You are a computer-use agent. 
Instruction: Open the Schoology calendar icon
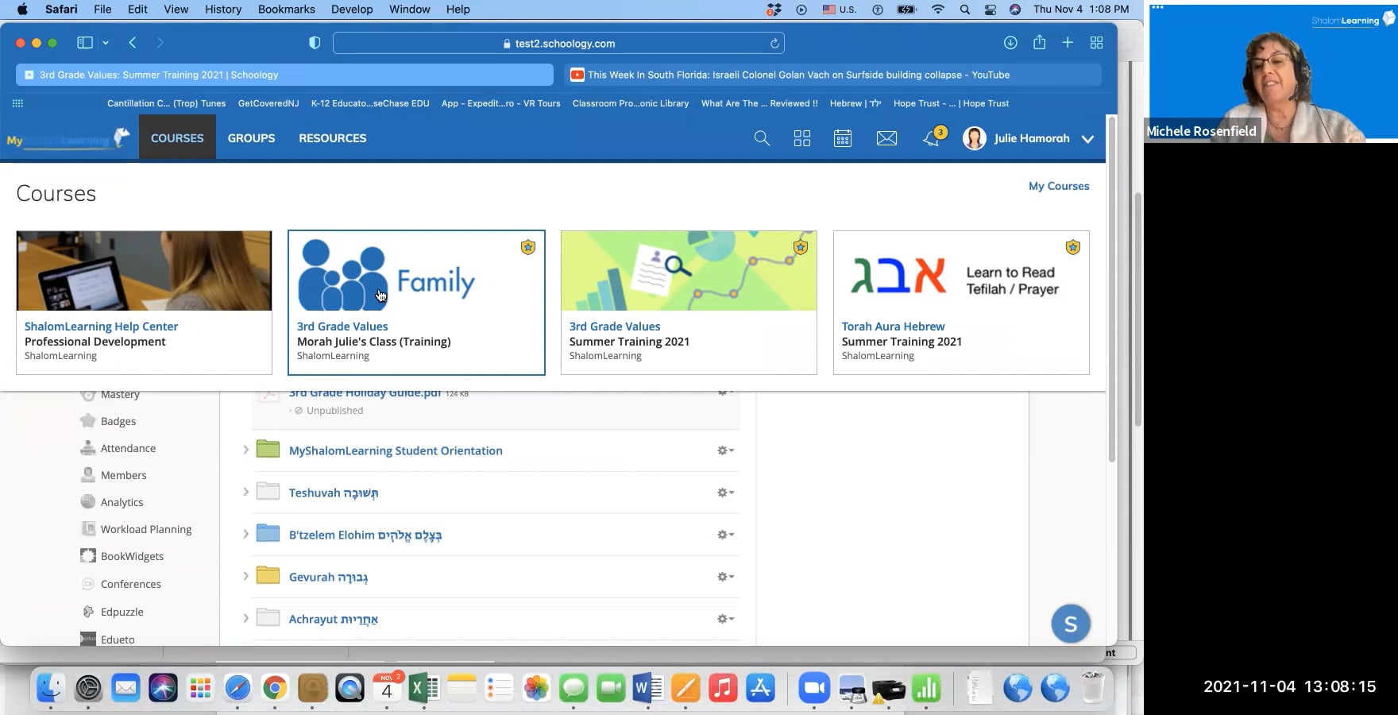[x=843, y=138]
